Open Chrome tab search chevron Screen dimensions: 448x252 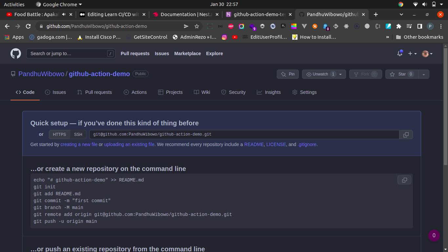401,14
